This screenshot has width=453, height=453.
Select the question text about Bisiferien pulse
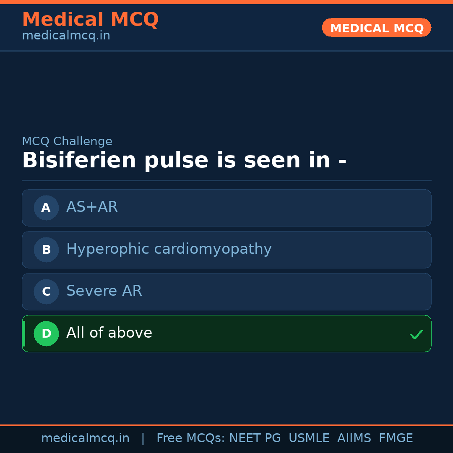184,161
